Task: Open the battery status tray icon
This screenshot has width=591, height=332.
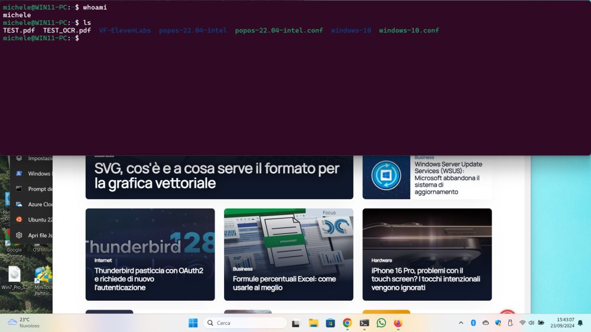Action: (x=541, y=323)
